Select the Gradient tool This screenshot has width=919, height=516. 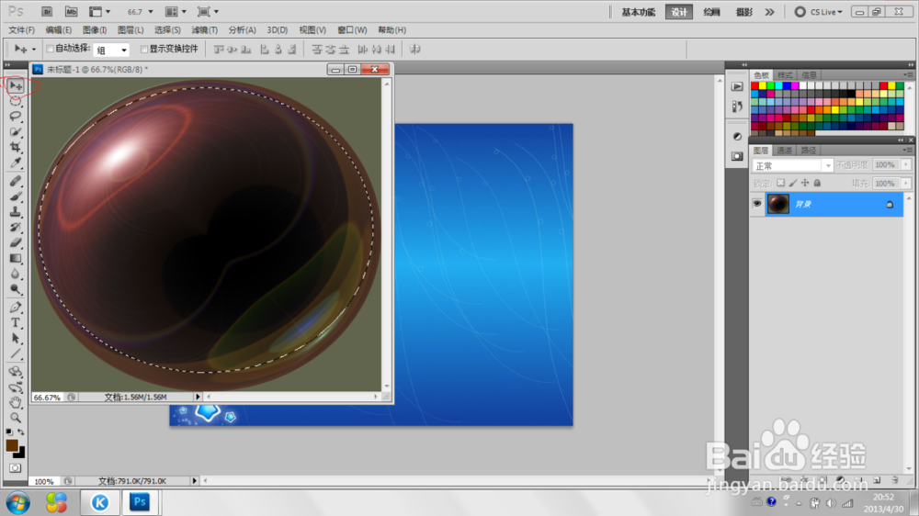click(x=16, y=258)
